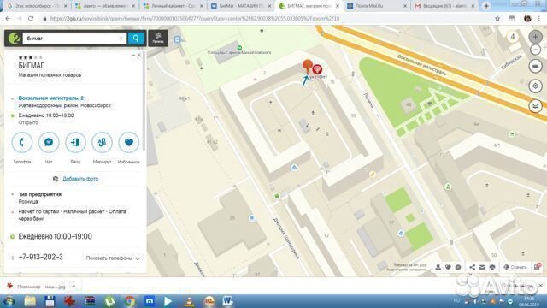Open Maxthon browser from taskbar
The image size is (547, 308).
pyautogui.click(x=150, y=301)
